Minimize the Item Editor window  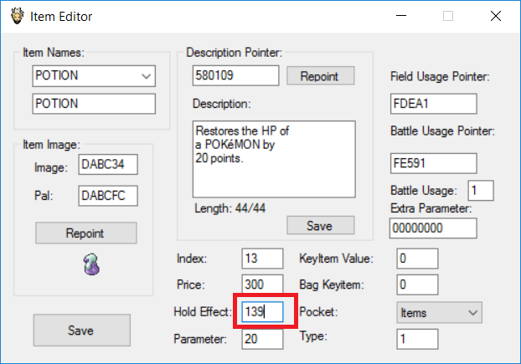[401, 16]
